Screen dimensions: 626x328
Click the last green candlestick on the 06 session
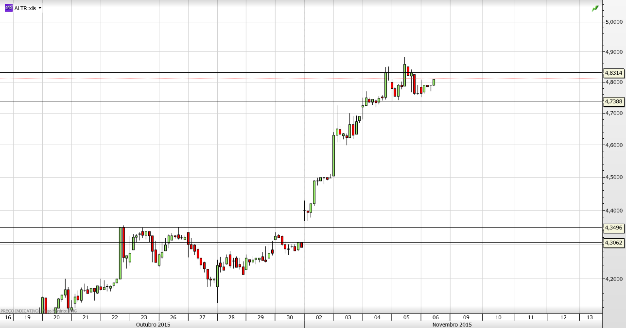(x=434, y=82)
